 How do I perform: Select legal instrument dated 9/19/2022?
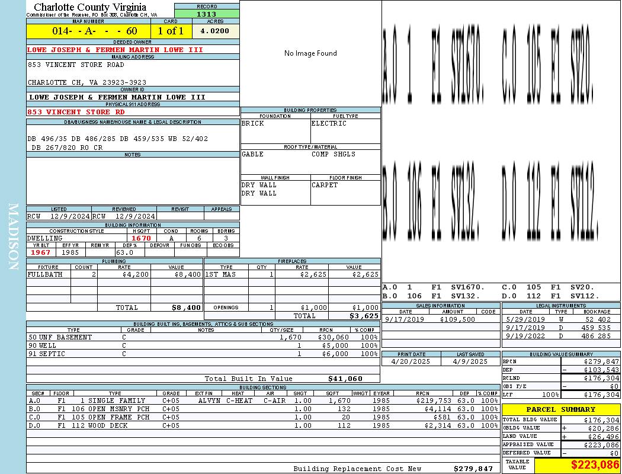tap(561, 336)
